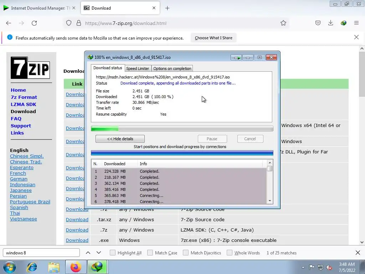Switch to Internet Download Manager taskbar icon
365x274 pixels.
[x=97, y=267]
